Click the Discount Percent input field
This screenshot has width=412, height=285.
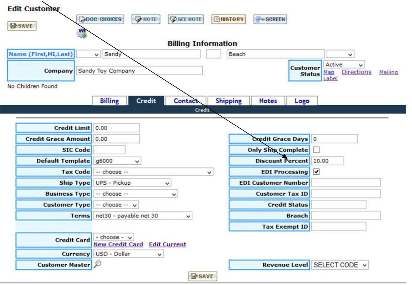[327, 161]
